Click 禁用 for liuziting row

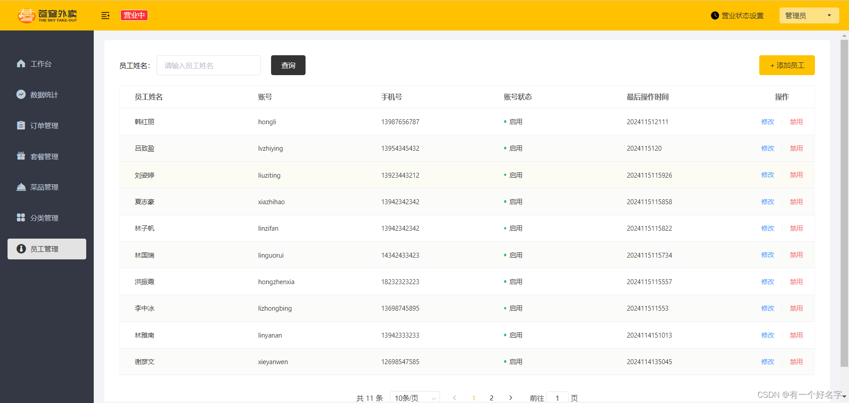click(x=796, y=175)
